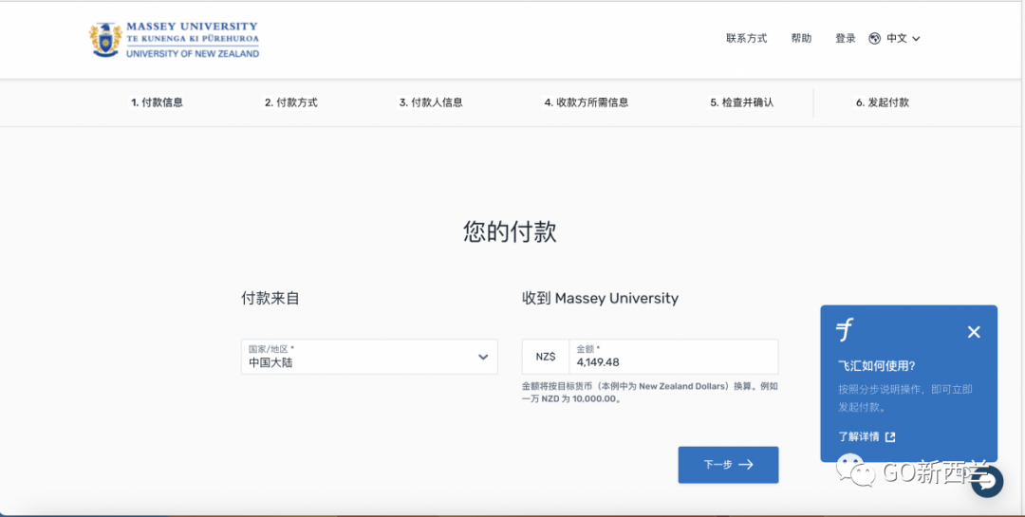Click the 您的付款 heading
Image resolution: width=1025 pixels, height=517 pixels.
[x=510, y=232]
